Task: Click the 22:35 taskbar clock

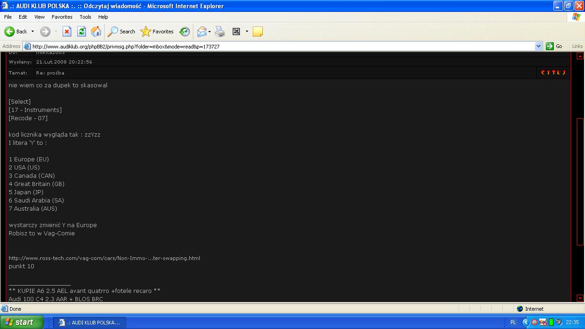Action: coord(572,322)
